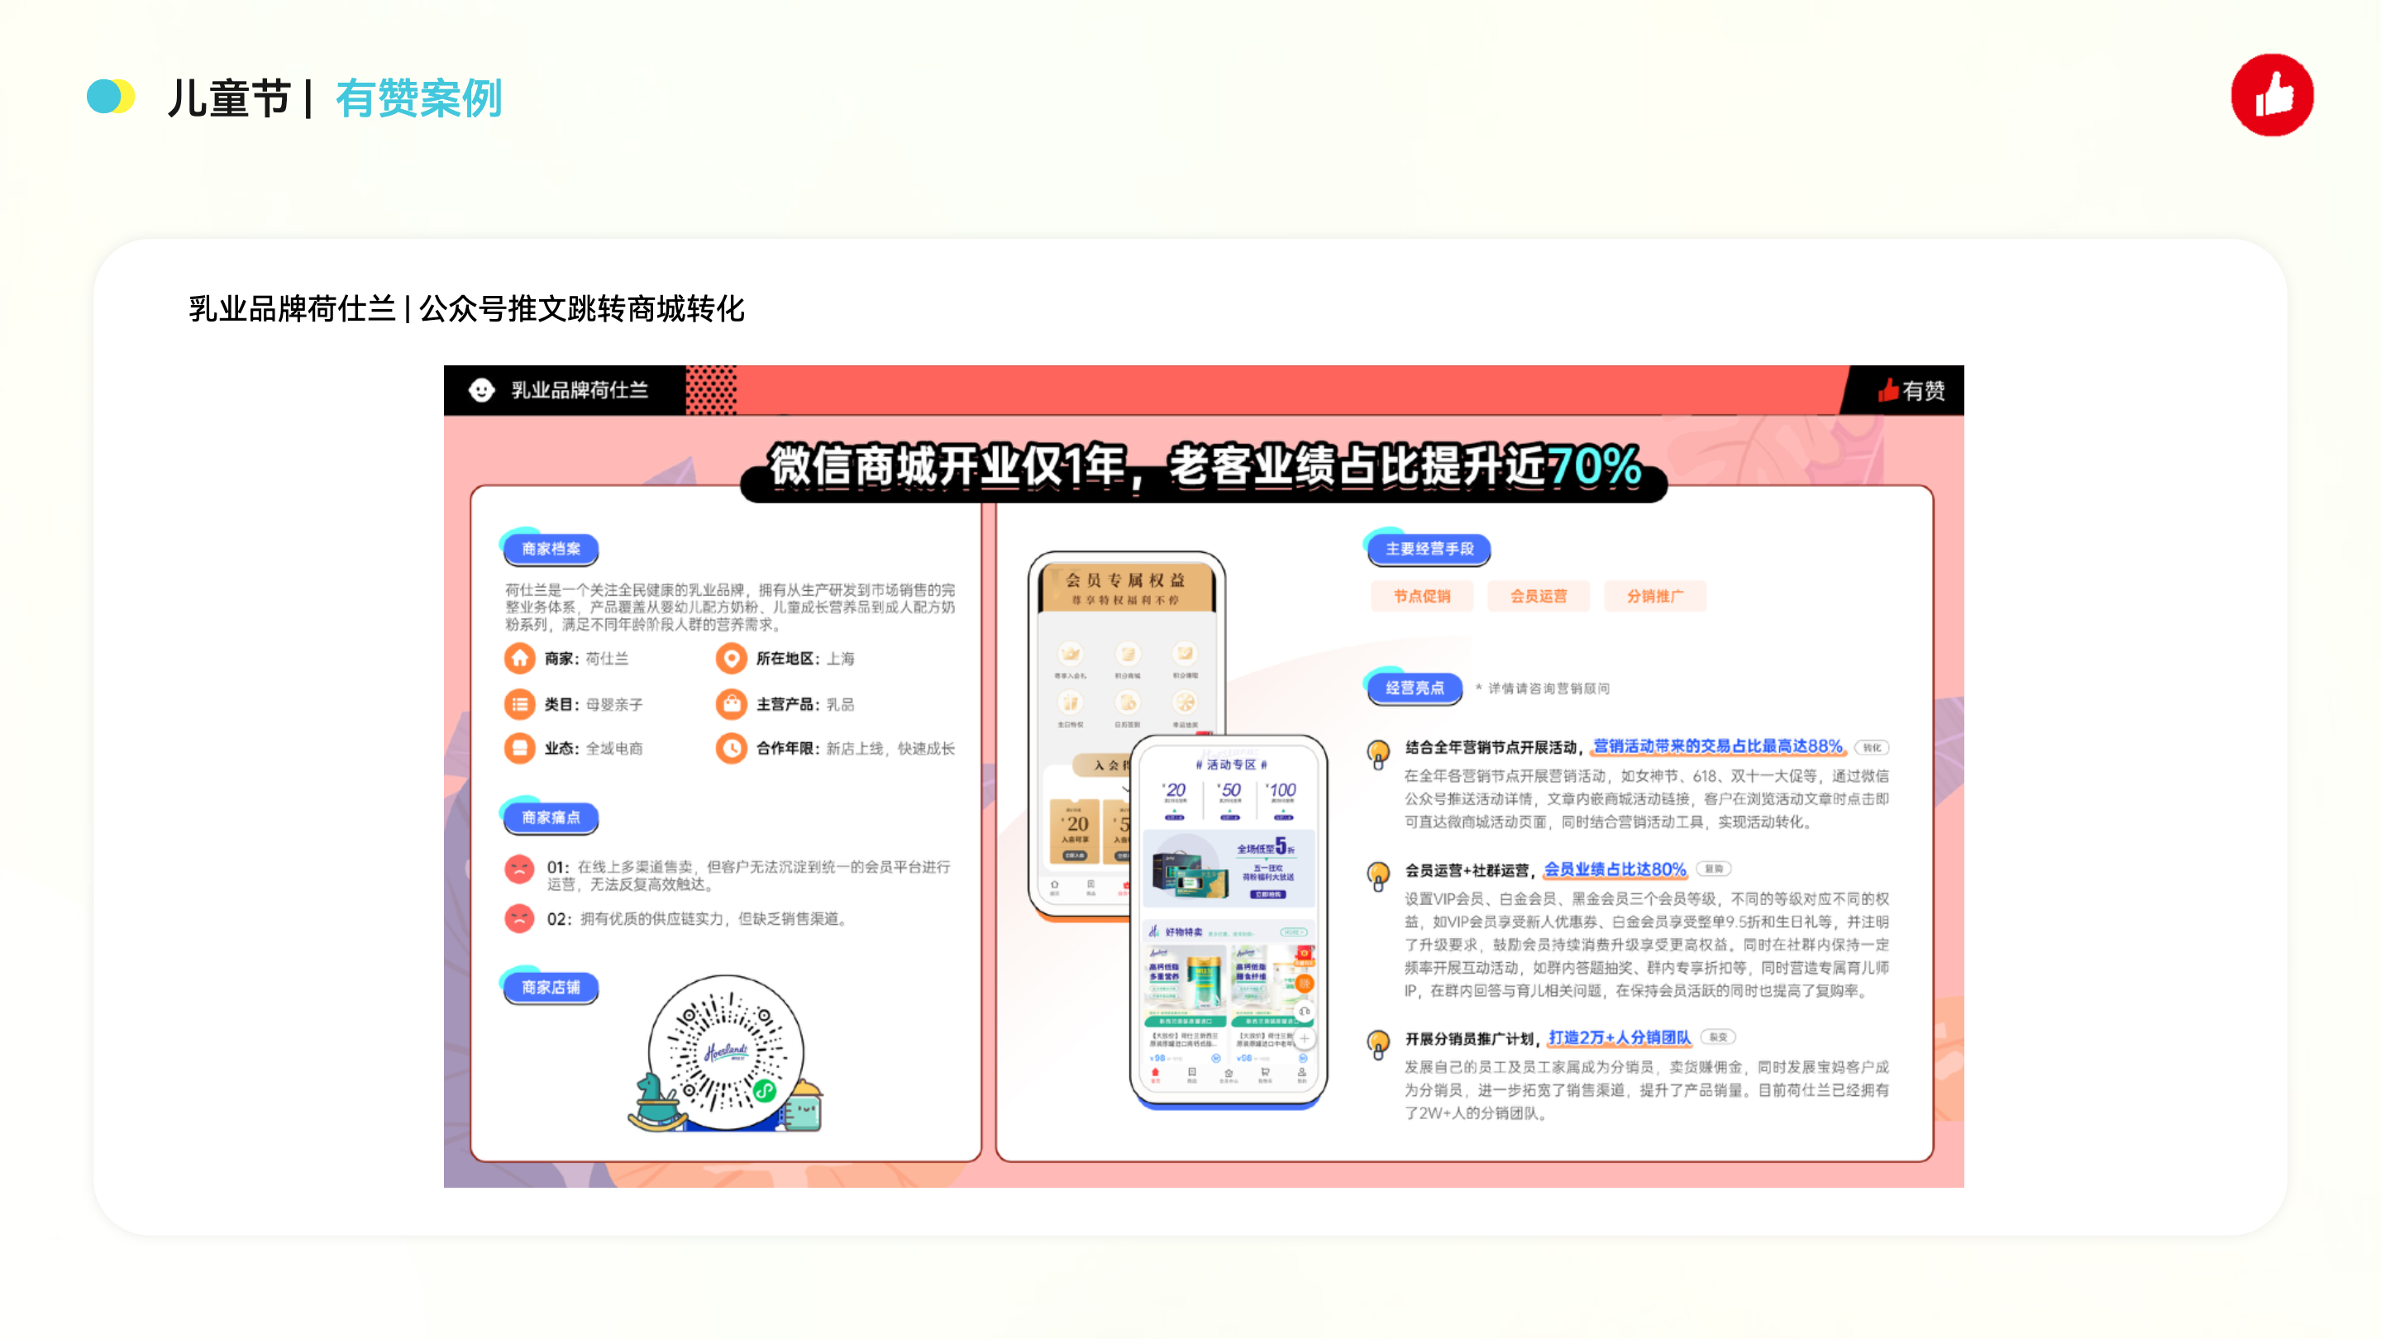Click the subtitle 乳业品牌荷仕兰 | 公众号推文跳转商城转化
2381x1339 pixels.
467,308
